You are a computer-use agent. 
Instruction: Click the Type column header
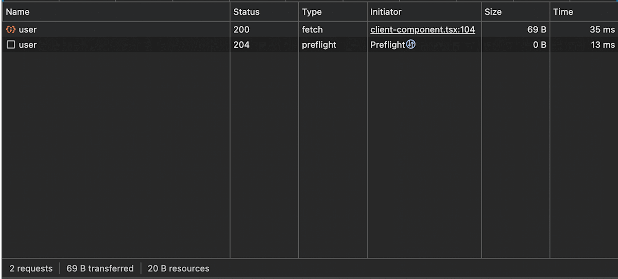point(312,12)
